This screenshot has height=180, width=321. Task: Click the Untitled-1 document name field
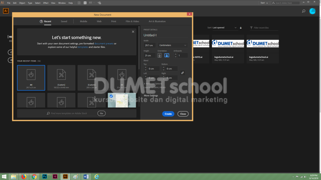[x=166, y=35]
